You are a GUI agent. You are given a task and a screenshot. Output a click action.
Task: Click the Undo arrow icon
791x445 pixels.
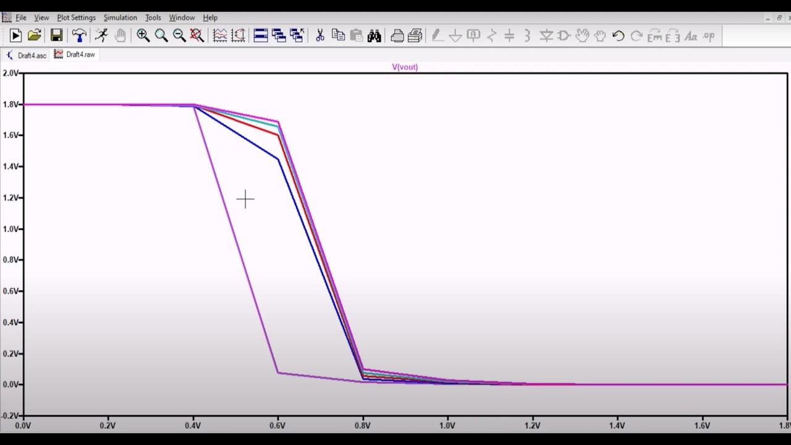pos(619,36)
